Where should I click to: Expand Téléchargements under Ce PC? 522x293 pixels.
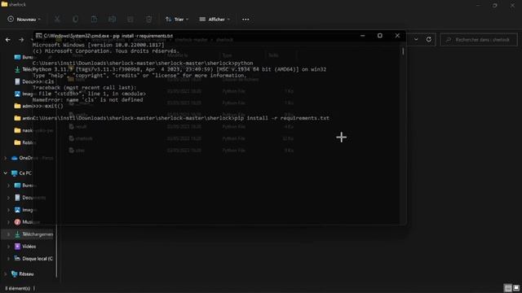9,234
